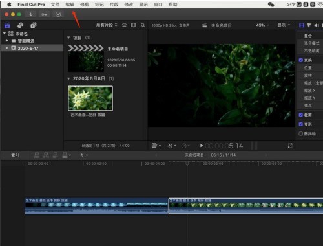This screenshot has width=323, height=246.
Task: Open the transform tools viewer dropdown
Action: [156, 146]
